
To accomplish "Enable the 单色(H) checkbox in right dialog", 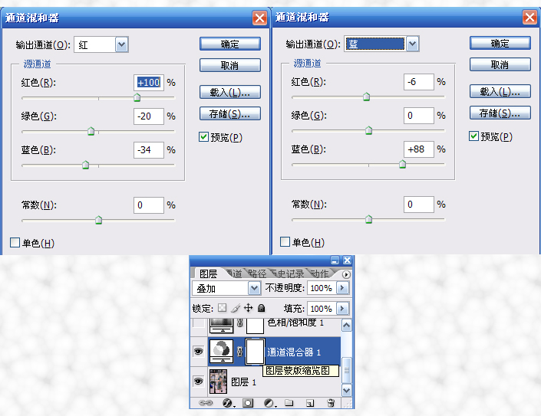I will pos(285,242).
